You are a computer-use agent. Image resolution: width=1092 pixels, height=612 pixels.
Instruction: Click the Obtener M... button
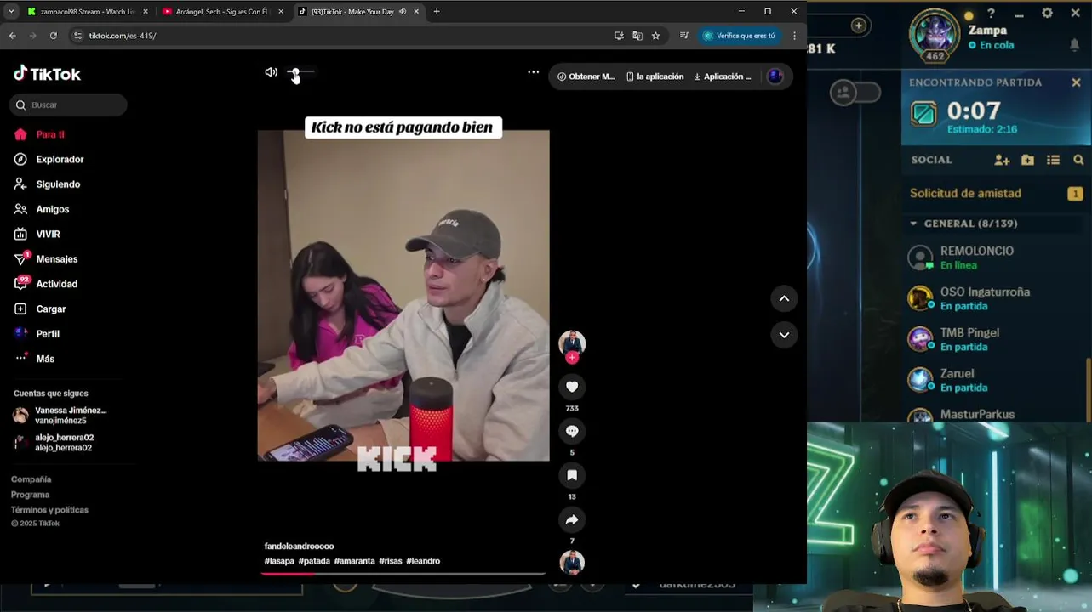pos(586,76)
